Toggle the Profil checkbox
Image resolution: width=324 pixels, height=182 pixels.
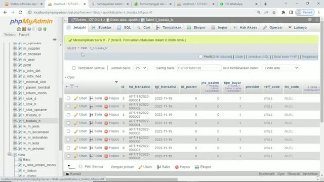[200, 57]
